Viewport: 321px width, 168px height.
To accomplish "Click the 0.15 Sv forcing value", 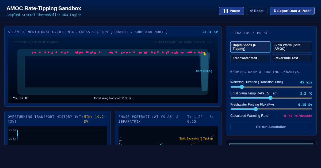I will [305, 105].
